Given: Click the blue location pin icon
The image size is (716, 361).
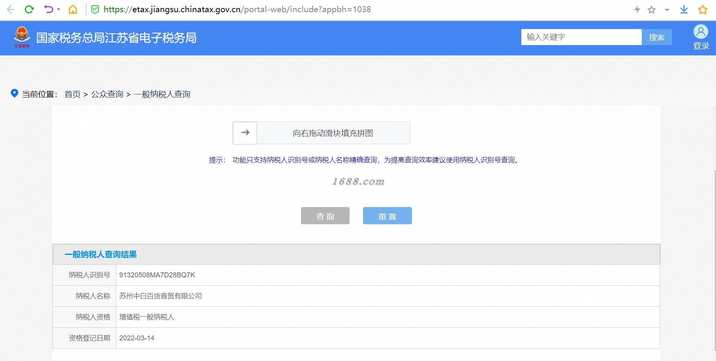Looking at the screenshot, I should tap(14, 93).
